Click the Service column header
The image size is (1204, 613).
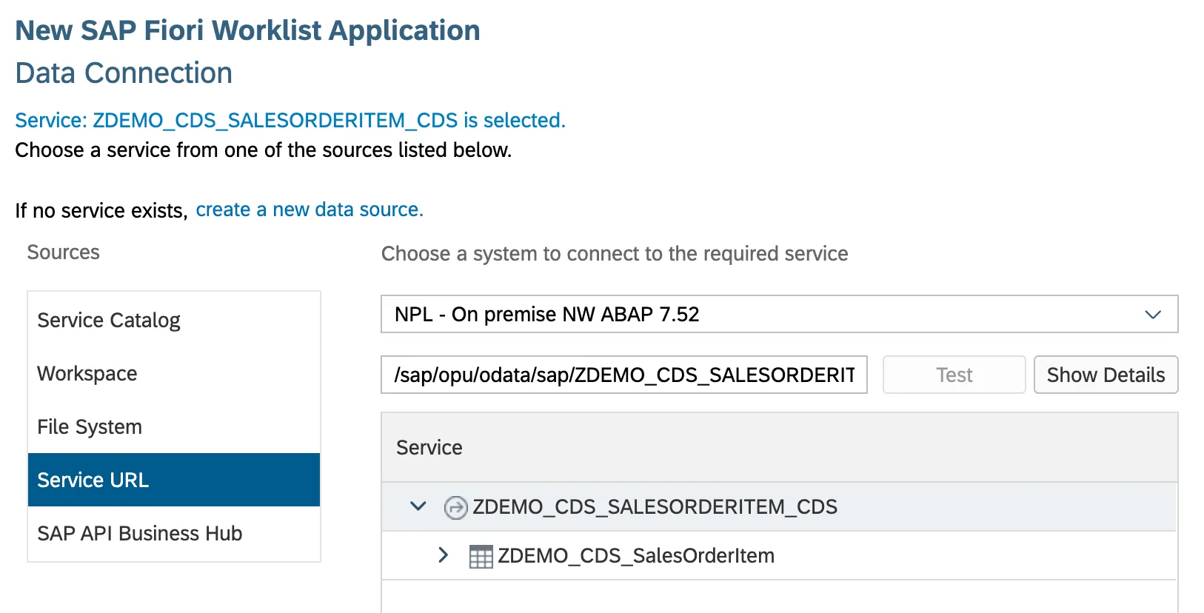point(429,448)
